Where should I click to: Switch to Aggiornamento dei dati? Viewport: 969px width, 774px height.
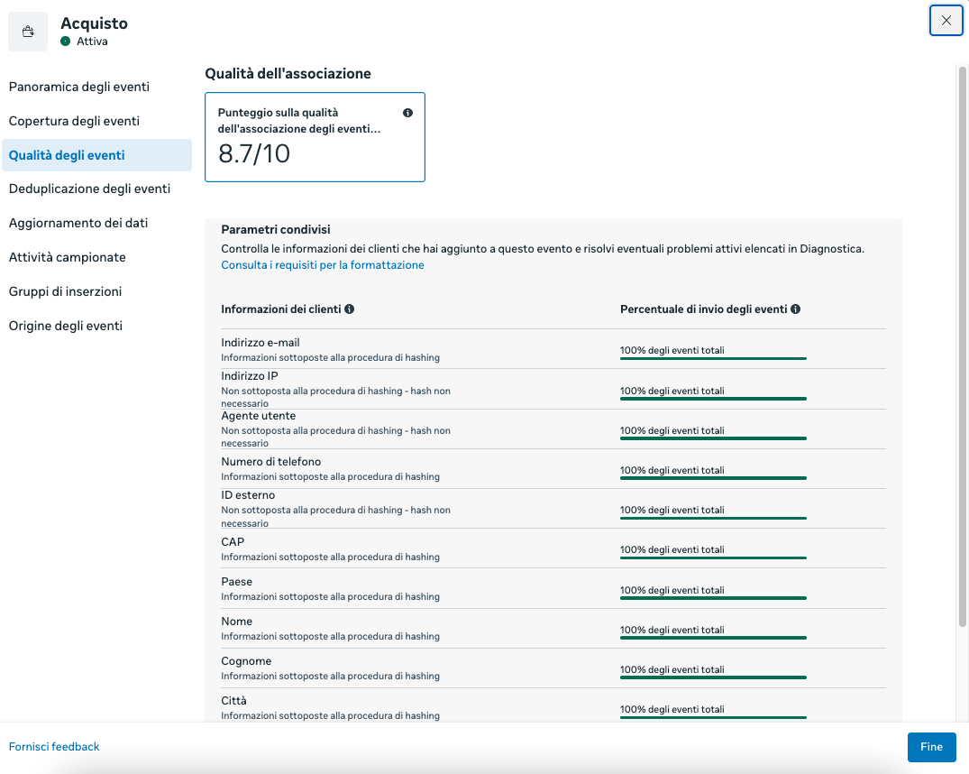[x=78, y=223]
